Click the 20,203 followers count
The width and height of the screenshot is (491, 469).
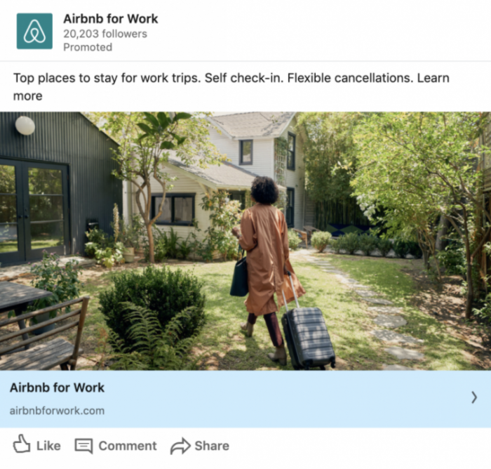(x=105, y=34)
